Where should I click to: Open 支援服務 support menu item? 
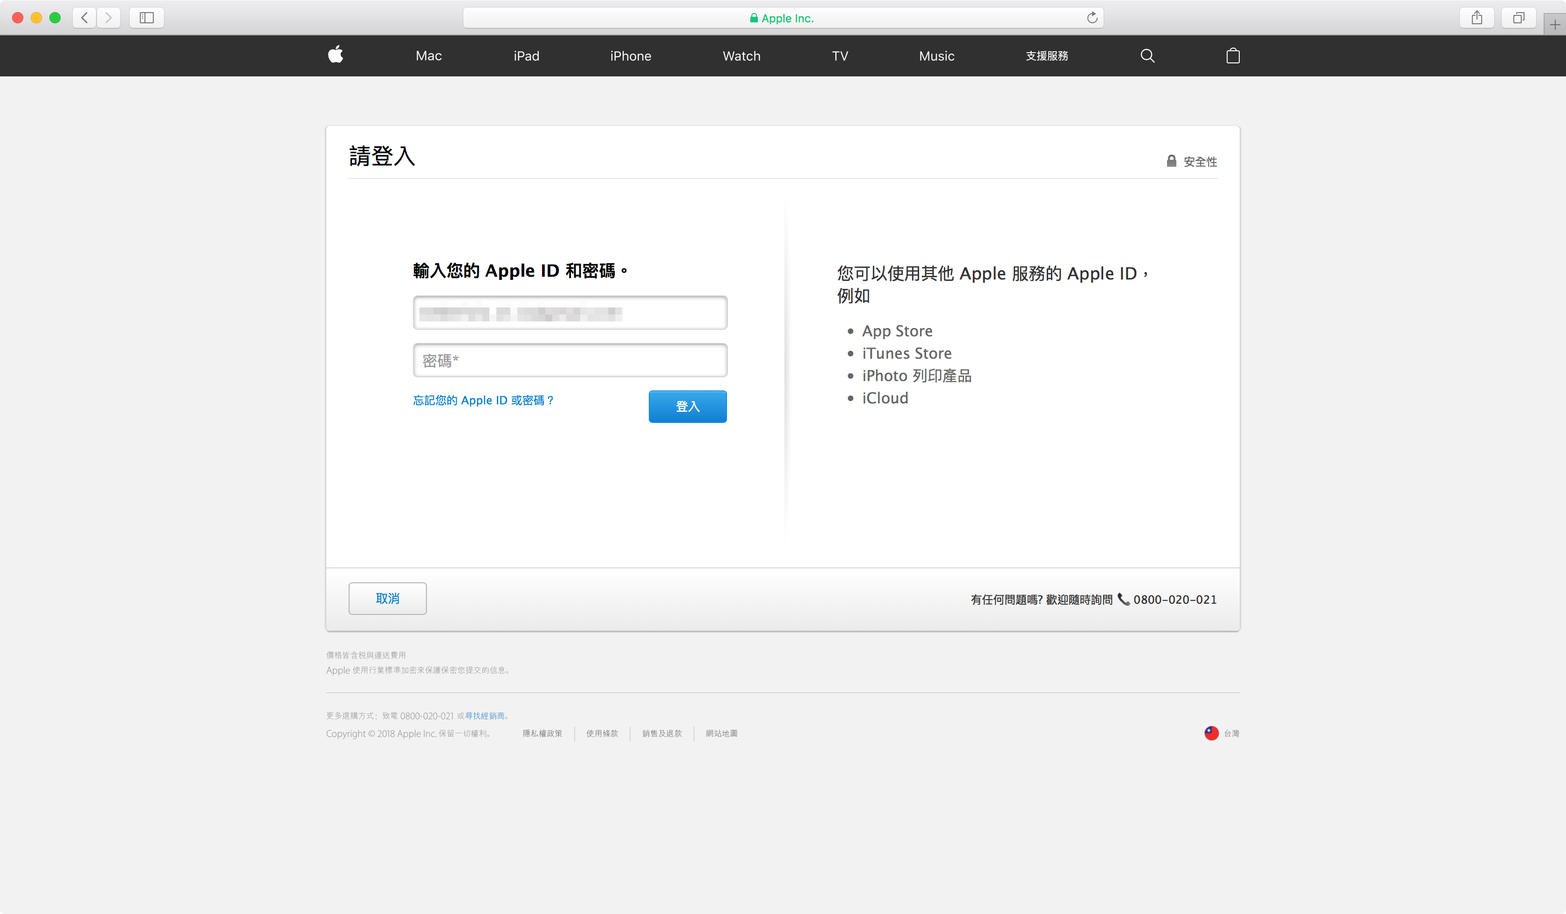pyautogui.click(x=1046, y=56)
